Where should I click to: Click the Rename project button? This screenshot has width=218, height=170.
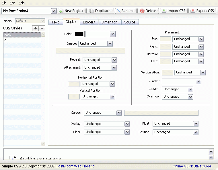(x=125, y=11)
